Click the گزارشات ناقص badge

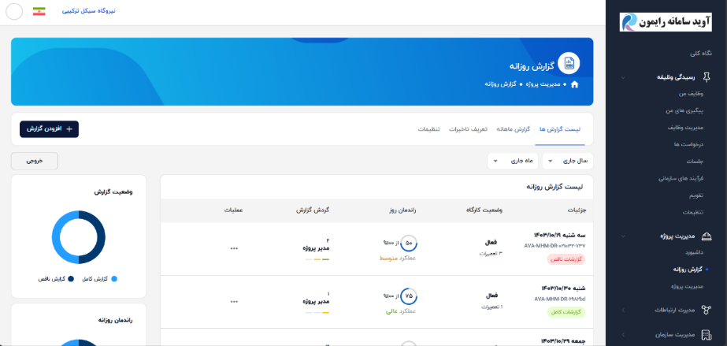(566, 260)
